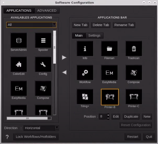The width and height of the screenshot is (158, 144).
Task: Select EasyMedia in Availables Applications
Action: click(x=19, y=88)
